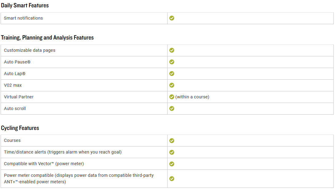Select the Daily Smart Features heading
Viewport: 335px width, 190px height.
coord(25,6)
